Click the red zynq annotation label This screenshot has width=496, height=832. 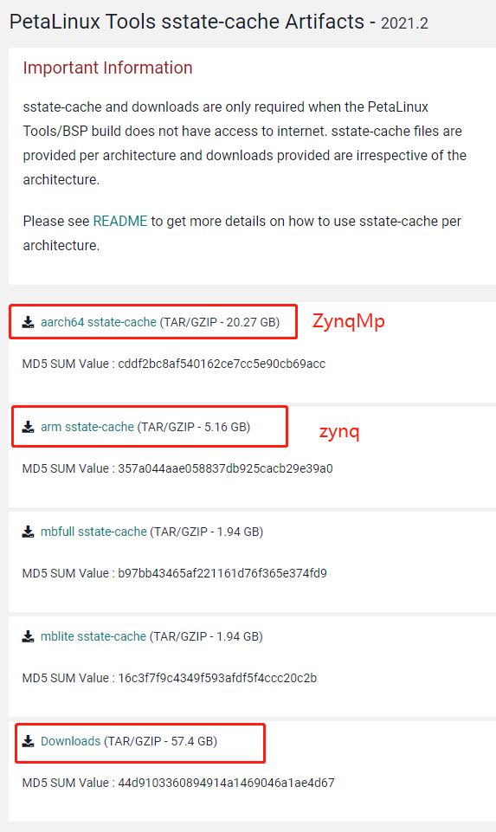339,432
